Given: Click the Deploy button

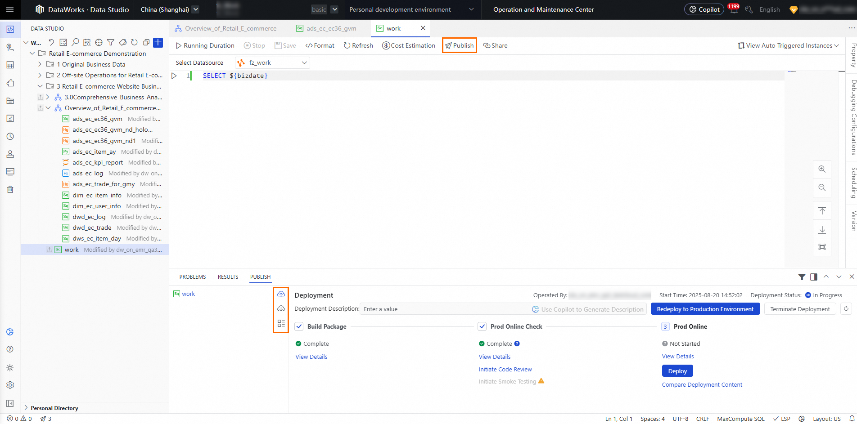Looking at the screenshot, I should click(x=677, y=371).
